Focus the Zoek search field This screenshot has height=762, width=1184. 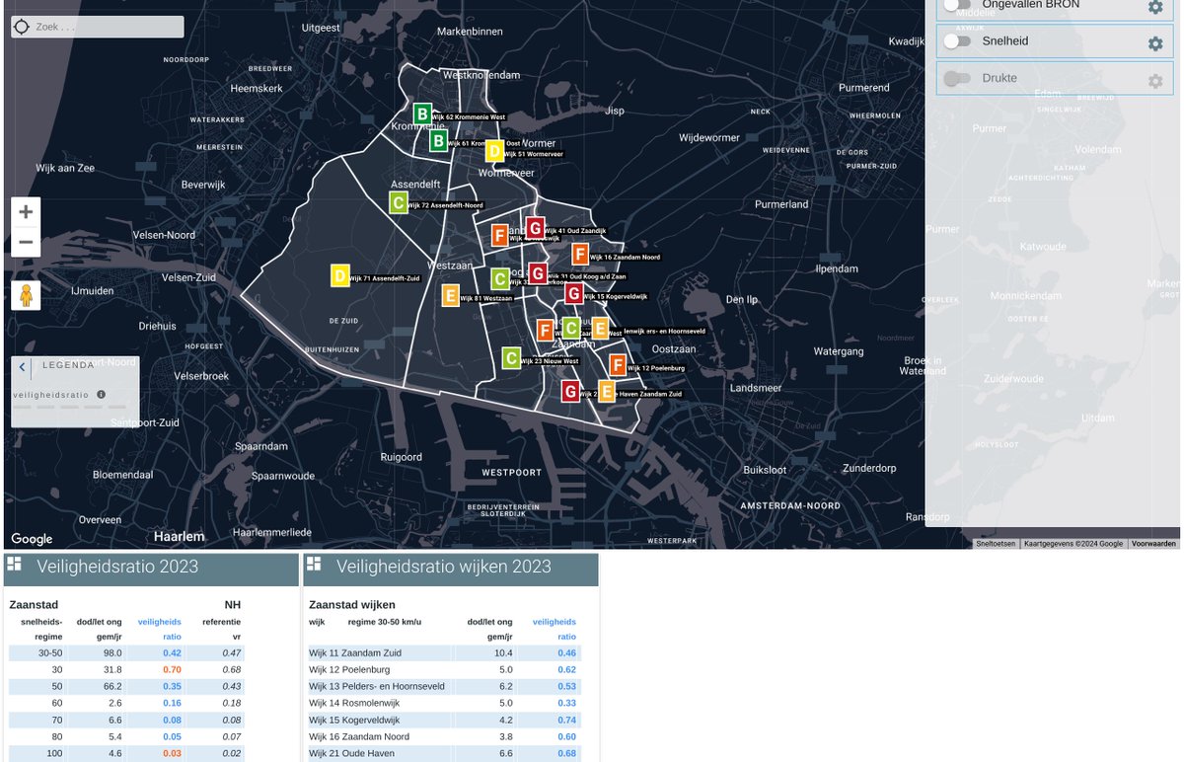[97, 27]
